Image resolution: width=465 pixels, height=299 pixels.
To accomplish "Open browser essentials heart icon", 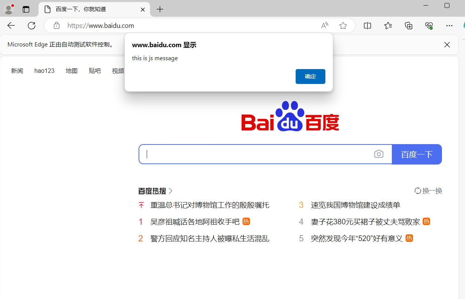I will 429,26.
